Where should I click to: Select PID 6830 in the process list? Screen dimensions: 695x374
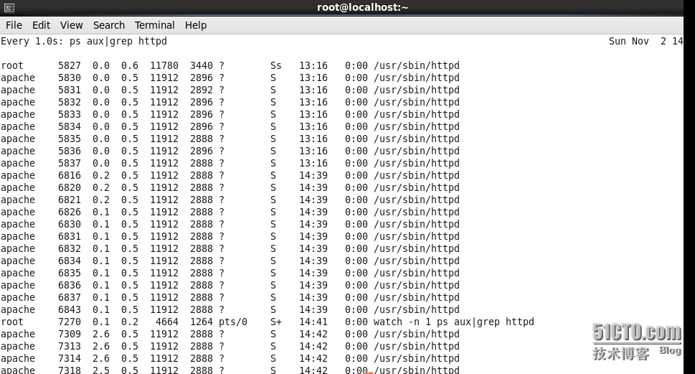(x=70, y=225)
